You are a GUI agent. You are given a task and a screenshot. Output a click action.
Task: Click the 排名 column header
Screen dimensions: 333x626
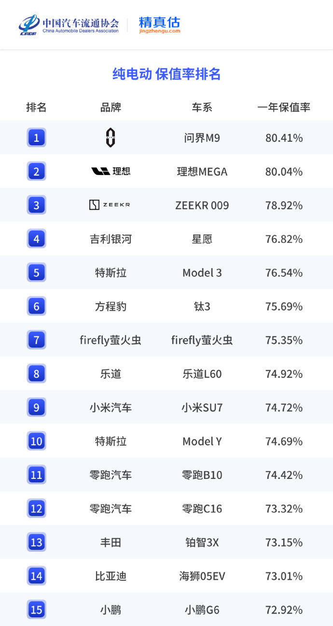click(36, 108)
